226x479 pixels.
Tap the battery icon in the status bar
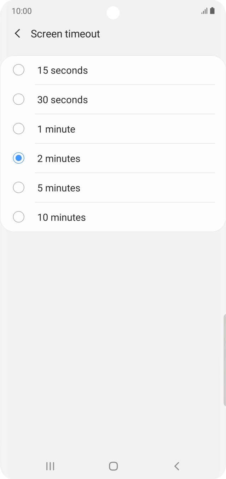(213, 11)
